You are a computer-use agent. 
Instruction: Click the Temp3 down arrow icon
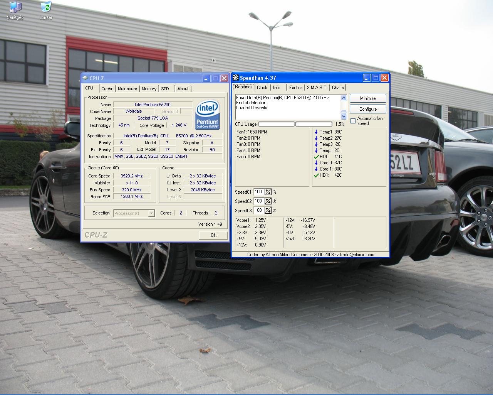(x=316, y=144)
